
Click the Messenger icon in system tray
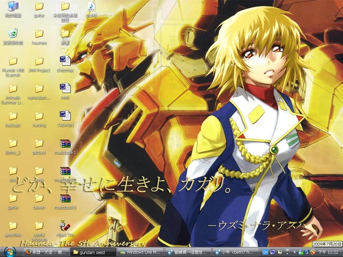301,252
